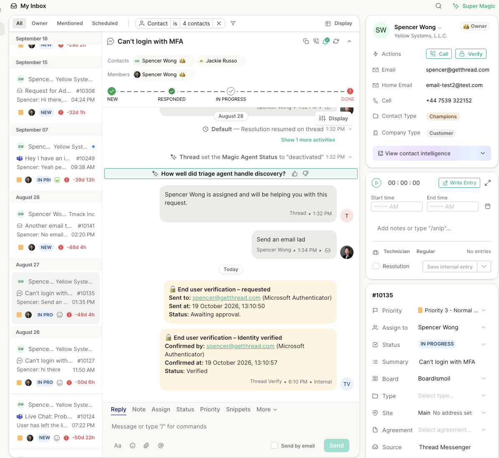
Task: Click the bell notification icon in thread header
Action: tap(326, 41)
